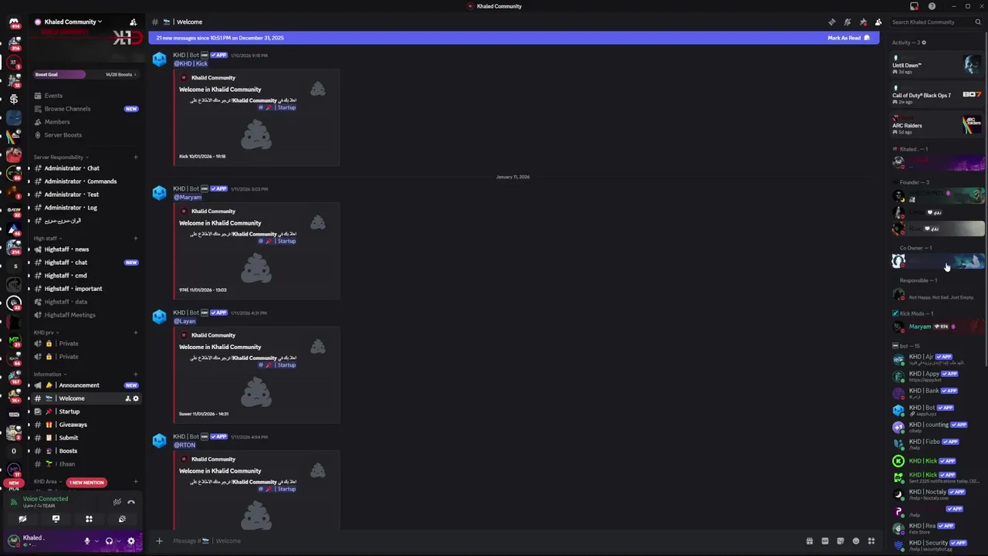Select Maryam in the member list
988x556 pixels.
click(937, 327)
